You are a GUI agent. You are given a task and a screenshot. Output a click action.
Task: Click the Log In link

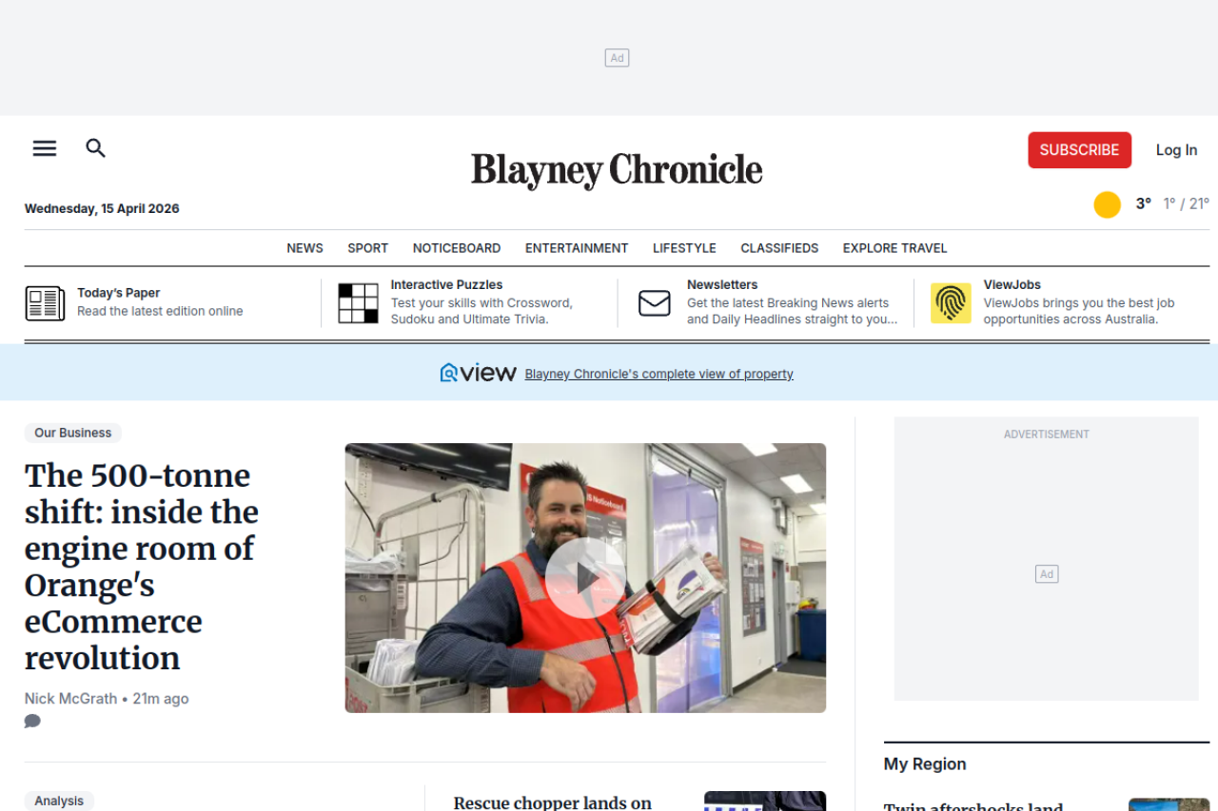tap(1176, 150)
